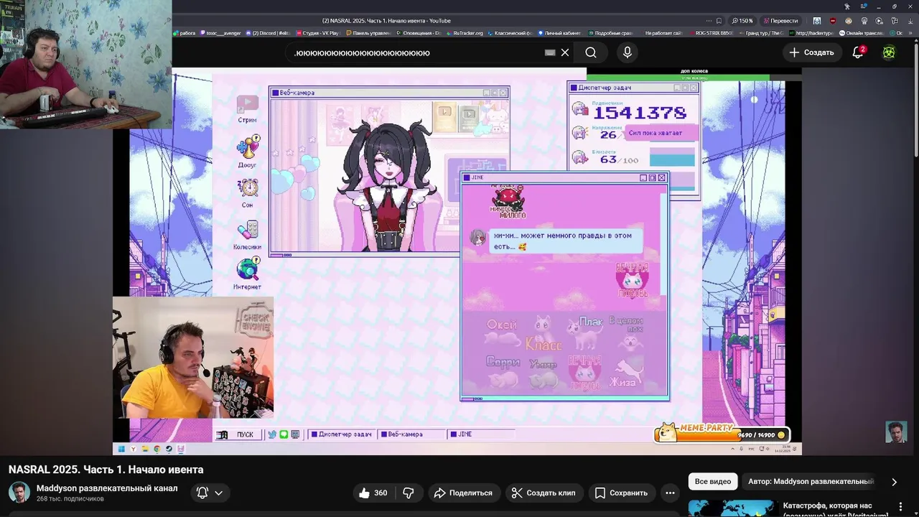Click the Сохранить save button
Viewport: 919px width, 517px height.
(x=621, y=493)
